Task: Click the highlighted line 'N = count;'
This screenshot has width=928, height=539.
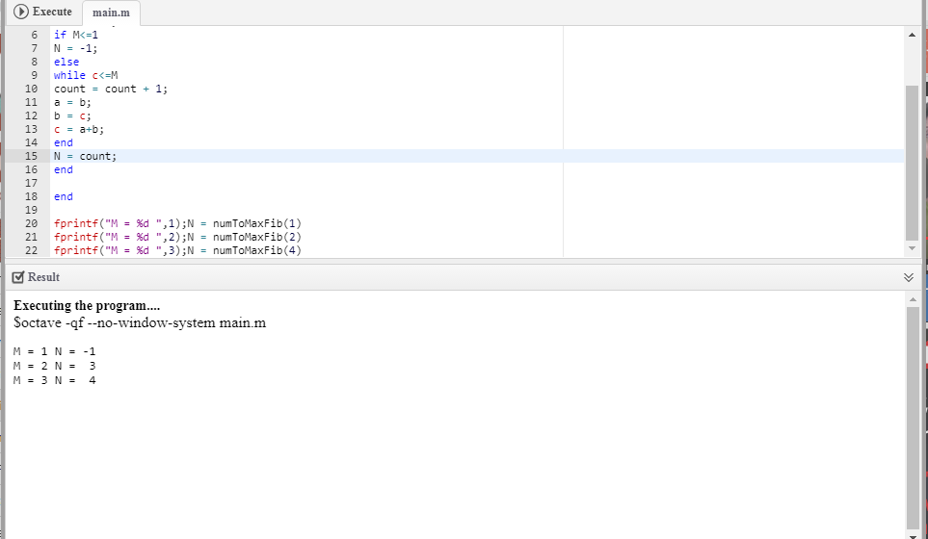Action: (x=85, y=156)
